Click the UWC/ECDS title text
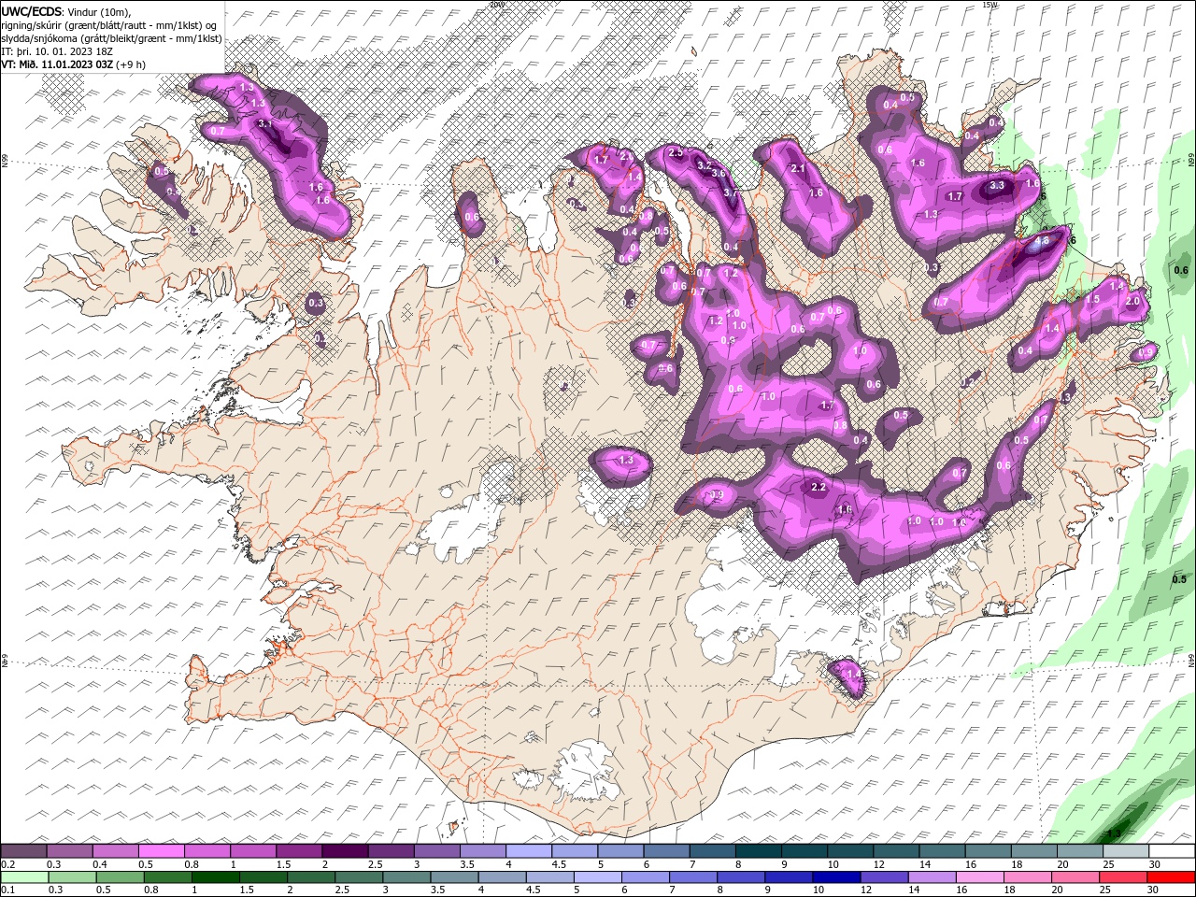The image size is (1196, 897). coord(30,10)
